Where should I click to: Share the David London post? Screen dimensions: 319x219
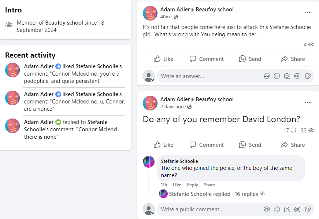coord(293,145)
